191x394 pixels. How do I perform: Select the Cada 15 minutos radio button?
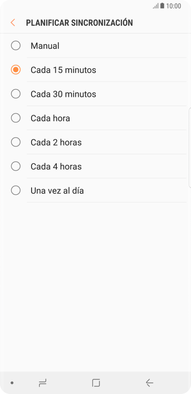click(x=16, y=70)
